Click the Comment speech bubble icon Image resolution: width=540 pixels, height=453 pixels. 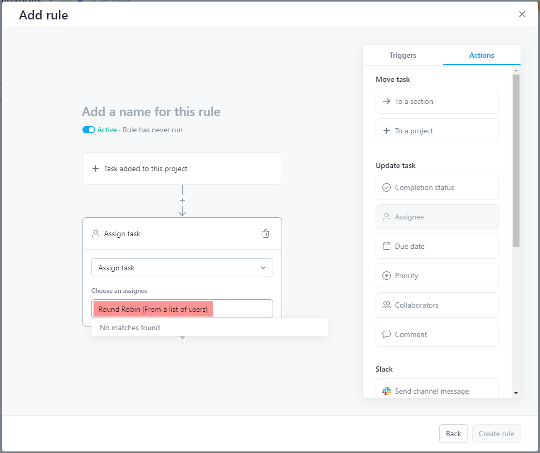point(387,334)
